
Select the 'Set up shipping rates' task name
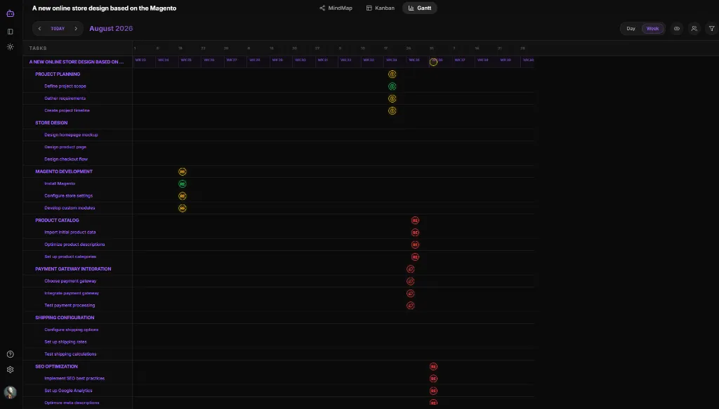coord(65,342)
